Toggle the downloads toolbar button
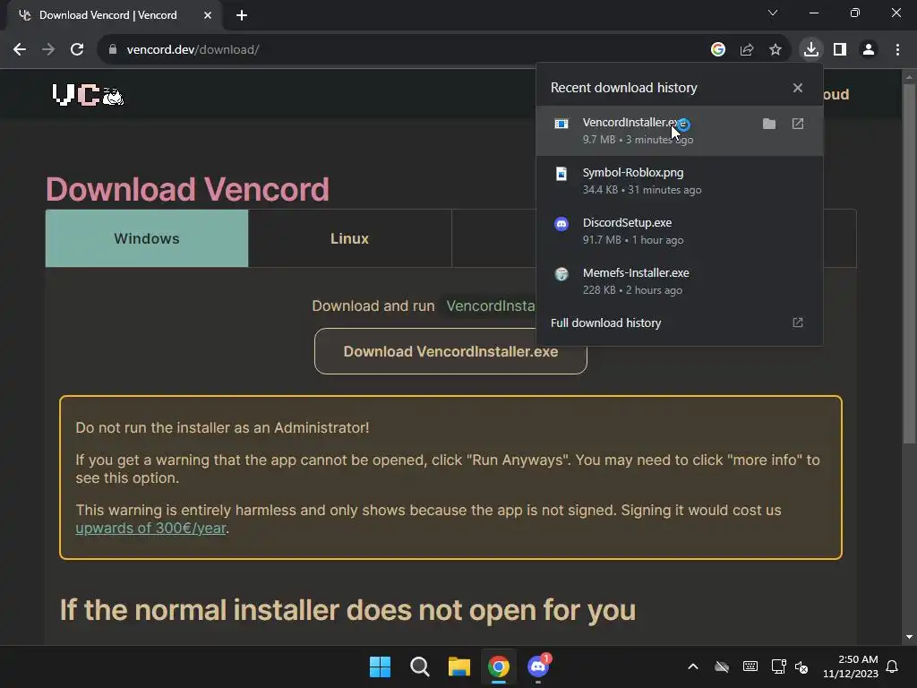The height and width of the screenshot is (688, 917). (811, 49)
